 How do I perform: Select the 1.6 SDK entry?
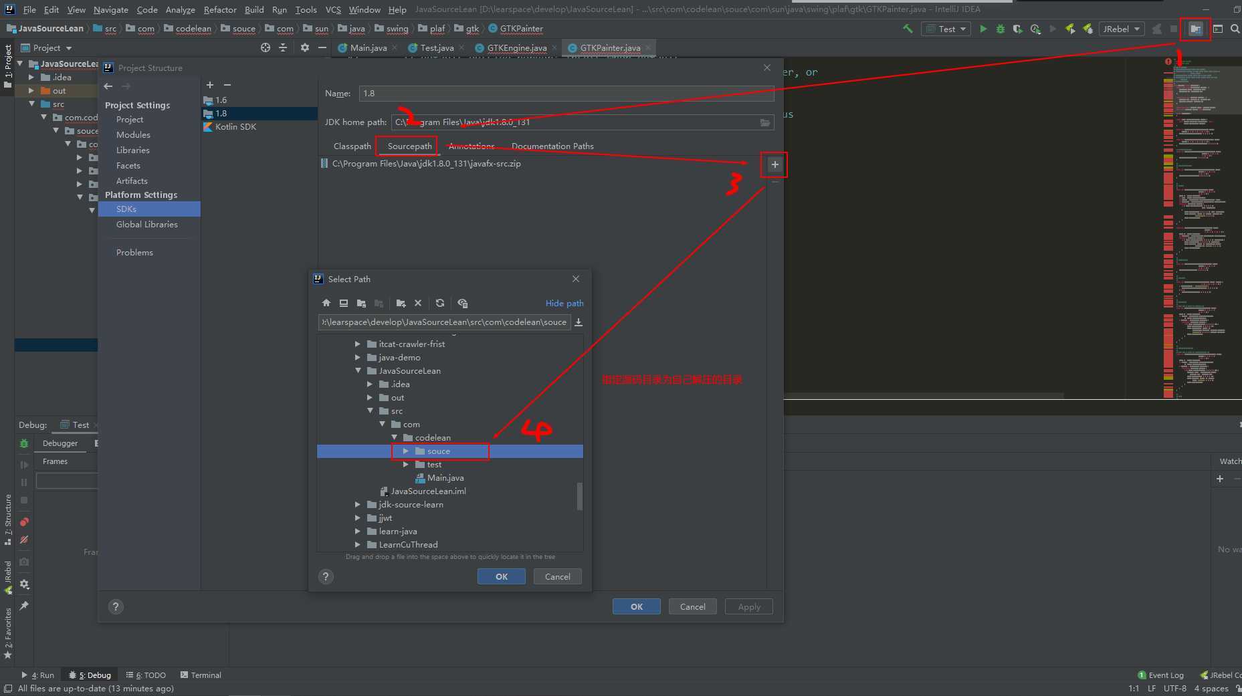(260, 100)
